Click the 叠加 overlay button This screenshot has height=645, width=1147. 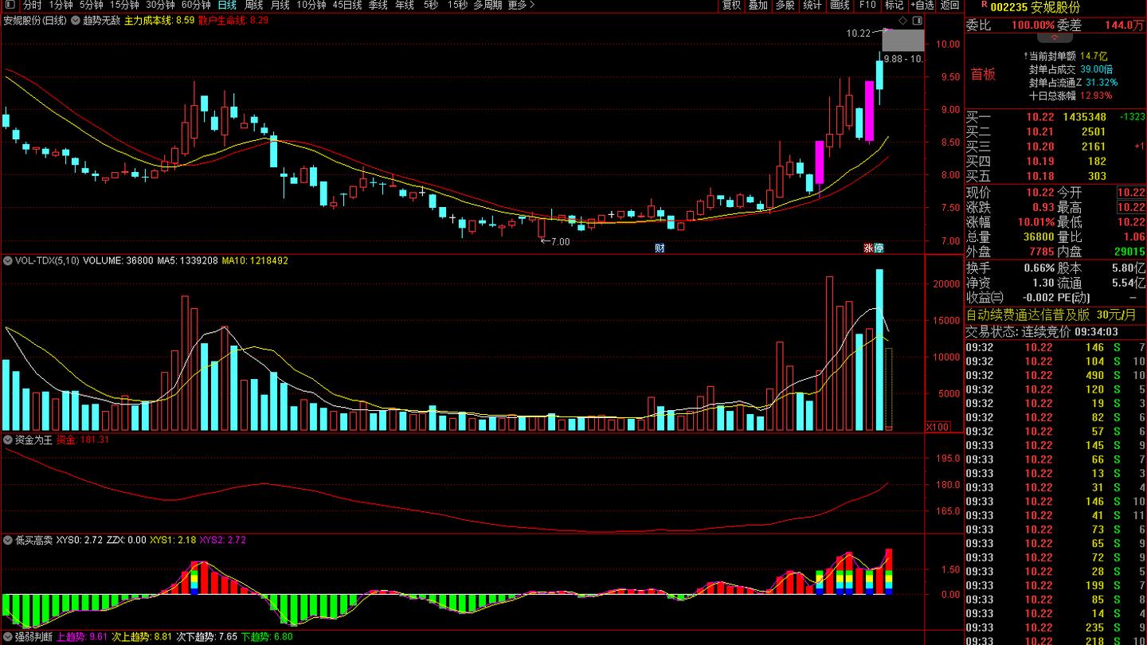point(757,5)
